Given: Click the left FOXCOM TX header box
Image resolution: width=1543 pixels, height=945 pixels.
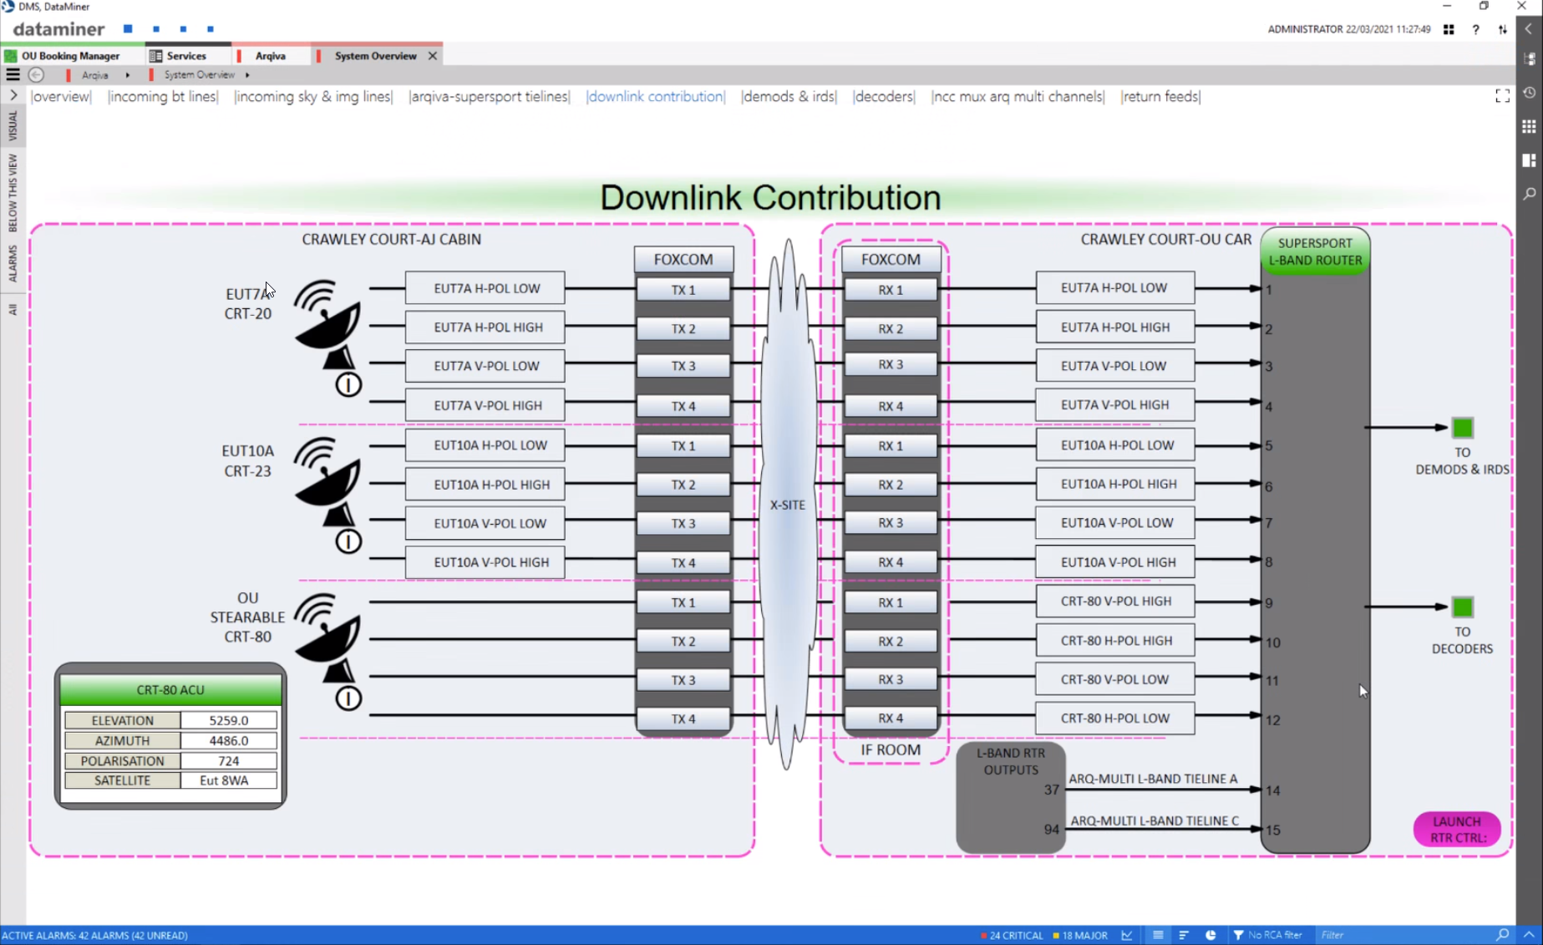Looking at the screenshot, I should (x=683, y=260).
